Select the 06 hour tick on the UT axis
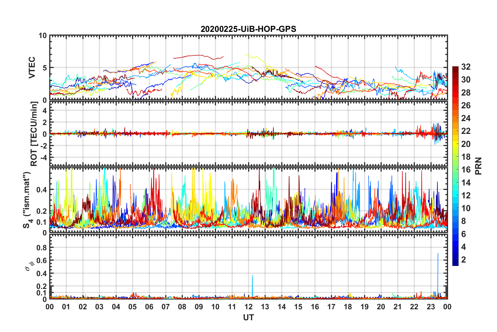 point(149,307)
